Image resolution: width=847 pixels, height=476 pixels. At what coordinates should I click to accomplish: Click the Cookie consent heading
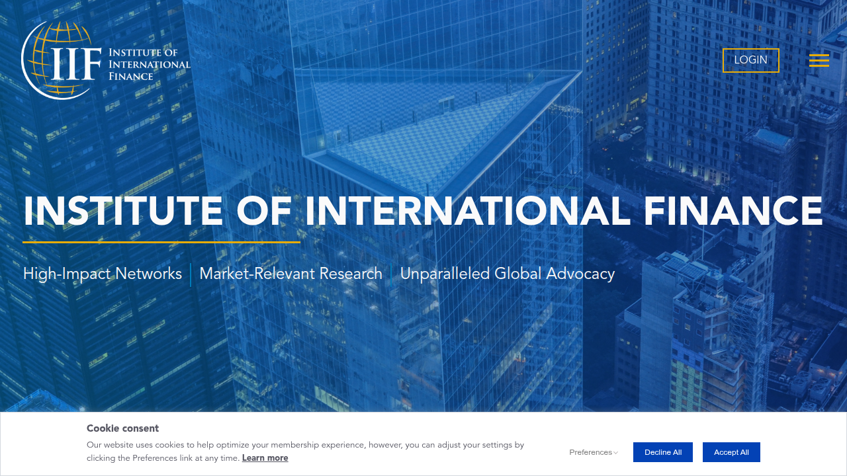click(x=123, y=428)
